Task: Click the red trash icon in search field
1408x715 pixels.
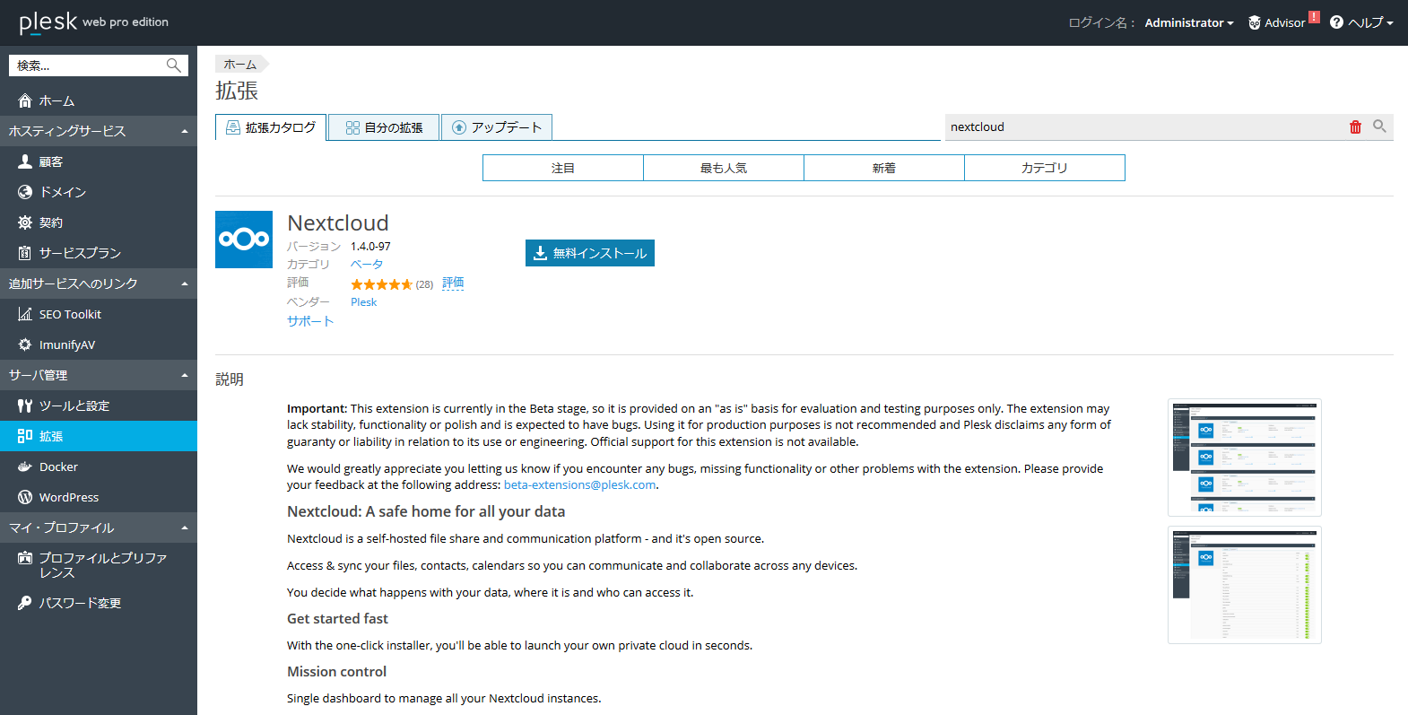Action: 1355,127
